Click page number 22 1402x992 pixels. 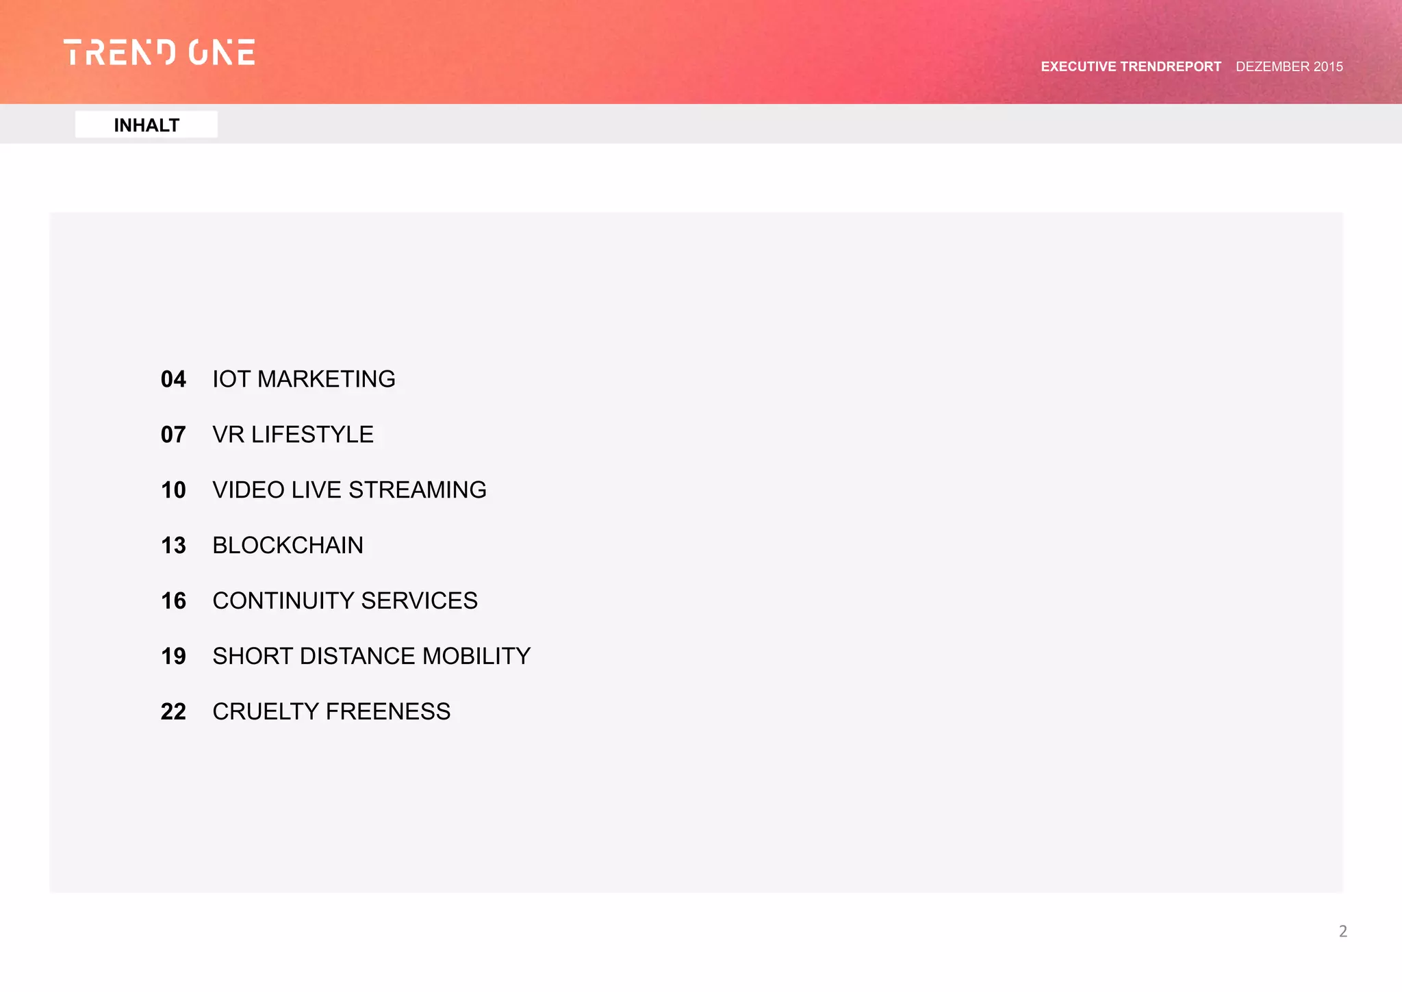tap(173, 712)
